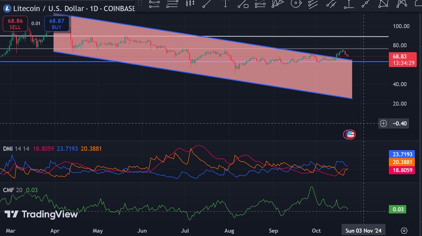Select the vertical T-shaped line tool
The height and width of the screenshot is (236, 422).
click(225, 4)
